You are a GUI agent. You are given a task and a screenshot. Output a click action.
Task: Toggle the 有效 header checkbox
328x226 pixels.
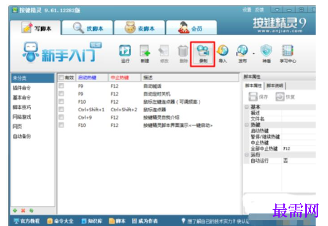tap(61, 78)
